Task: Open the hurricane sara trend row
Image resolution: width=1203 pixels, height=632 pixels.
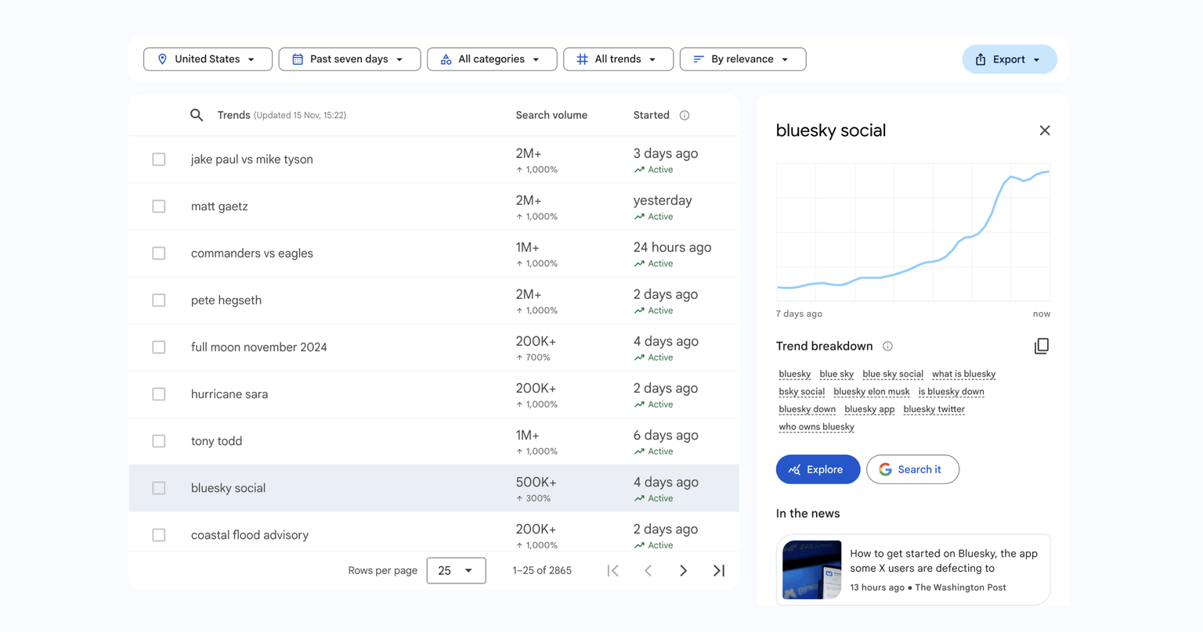Action: click(434, 394)
